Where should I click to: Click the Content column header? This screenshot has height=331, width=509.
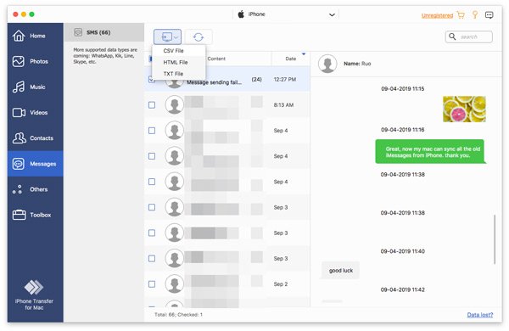click(216, 59)
